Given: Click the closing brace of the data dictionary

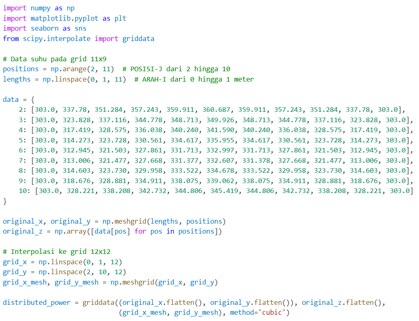Looking at the screenshot, I should pos(5,201).
